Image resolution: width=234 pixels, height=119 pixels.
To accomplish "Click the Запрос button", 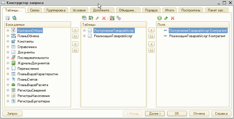I will coord(12,114).
